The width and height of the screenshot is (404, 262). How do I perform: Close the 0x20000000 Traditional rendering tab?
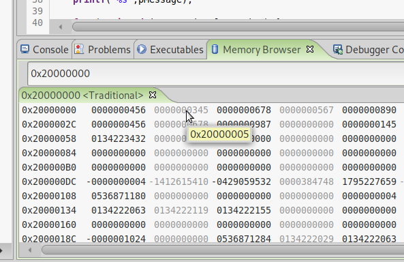(153, 95)
